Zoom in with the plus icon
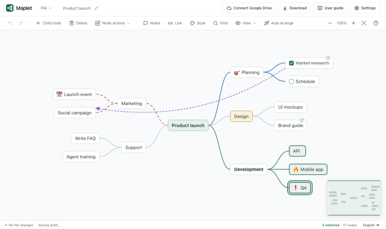This screenshot has width=386, height=229. point(353,23)
